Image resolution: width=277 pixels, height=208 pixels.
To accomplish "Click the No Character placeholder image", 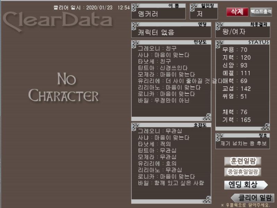I will [63, 87].
